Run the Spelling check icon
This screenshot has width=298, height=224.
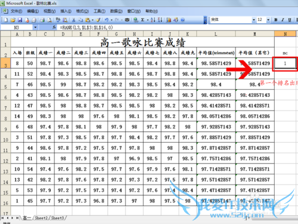[58, 20]
